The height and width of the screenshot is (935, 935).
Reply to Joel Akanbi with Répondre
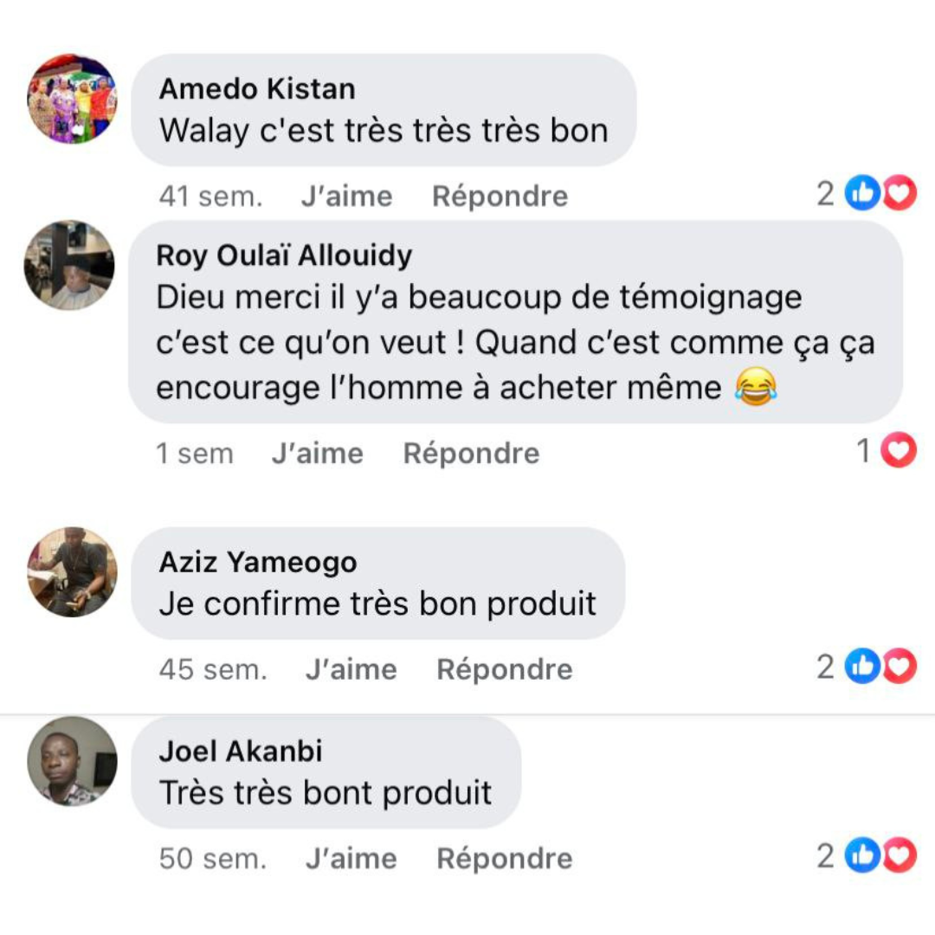coord(504,858)
